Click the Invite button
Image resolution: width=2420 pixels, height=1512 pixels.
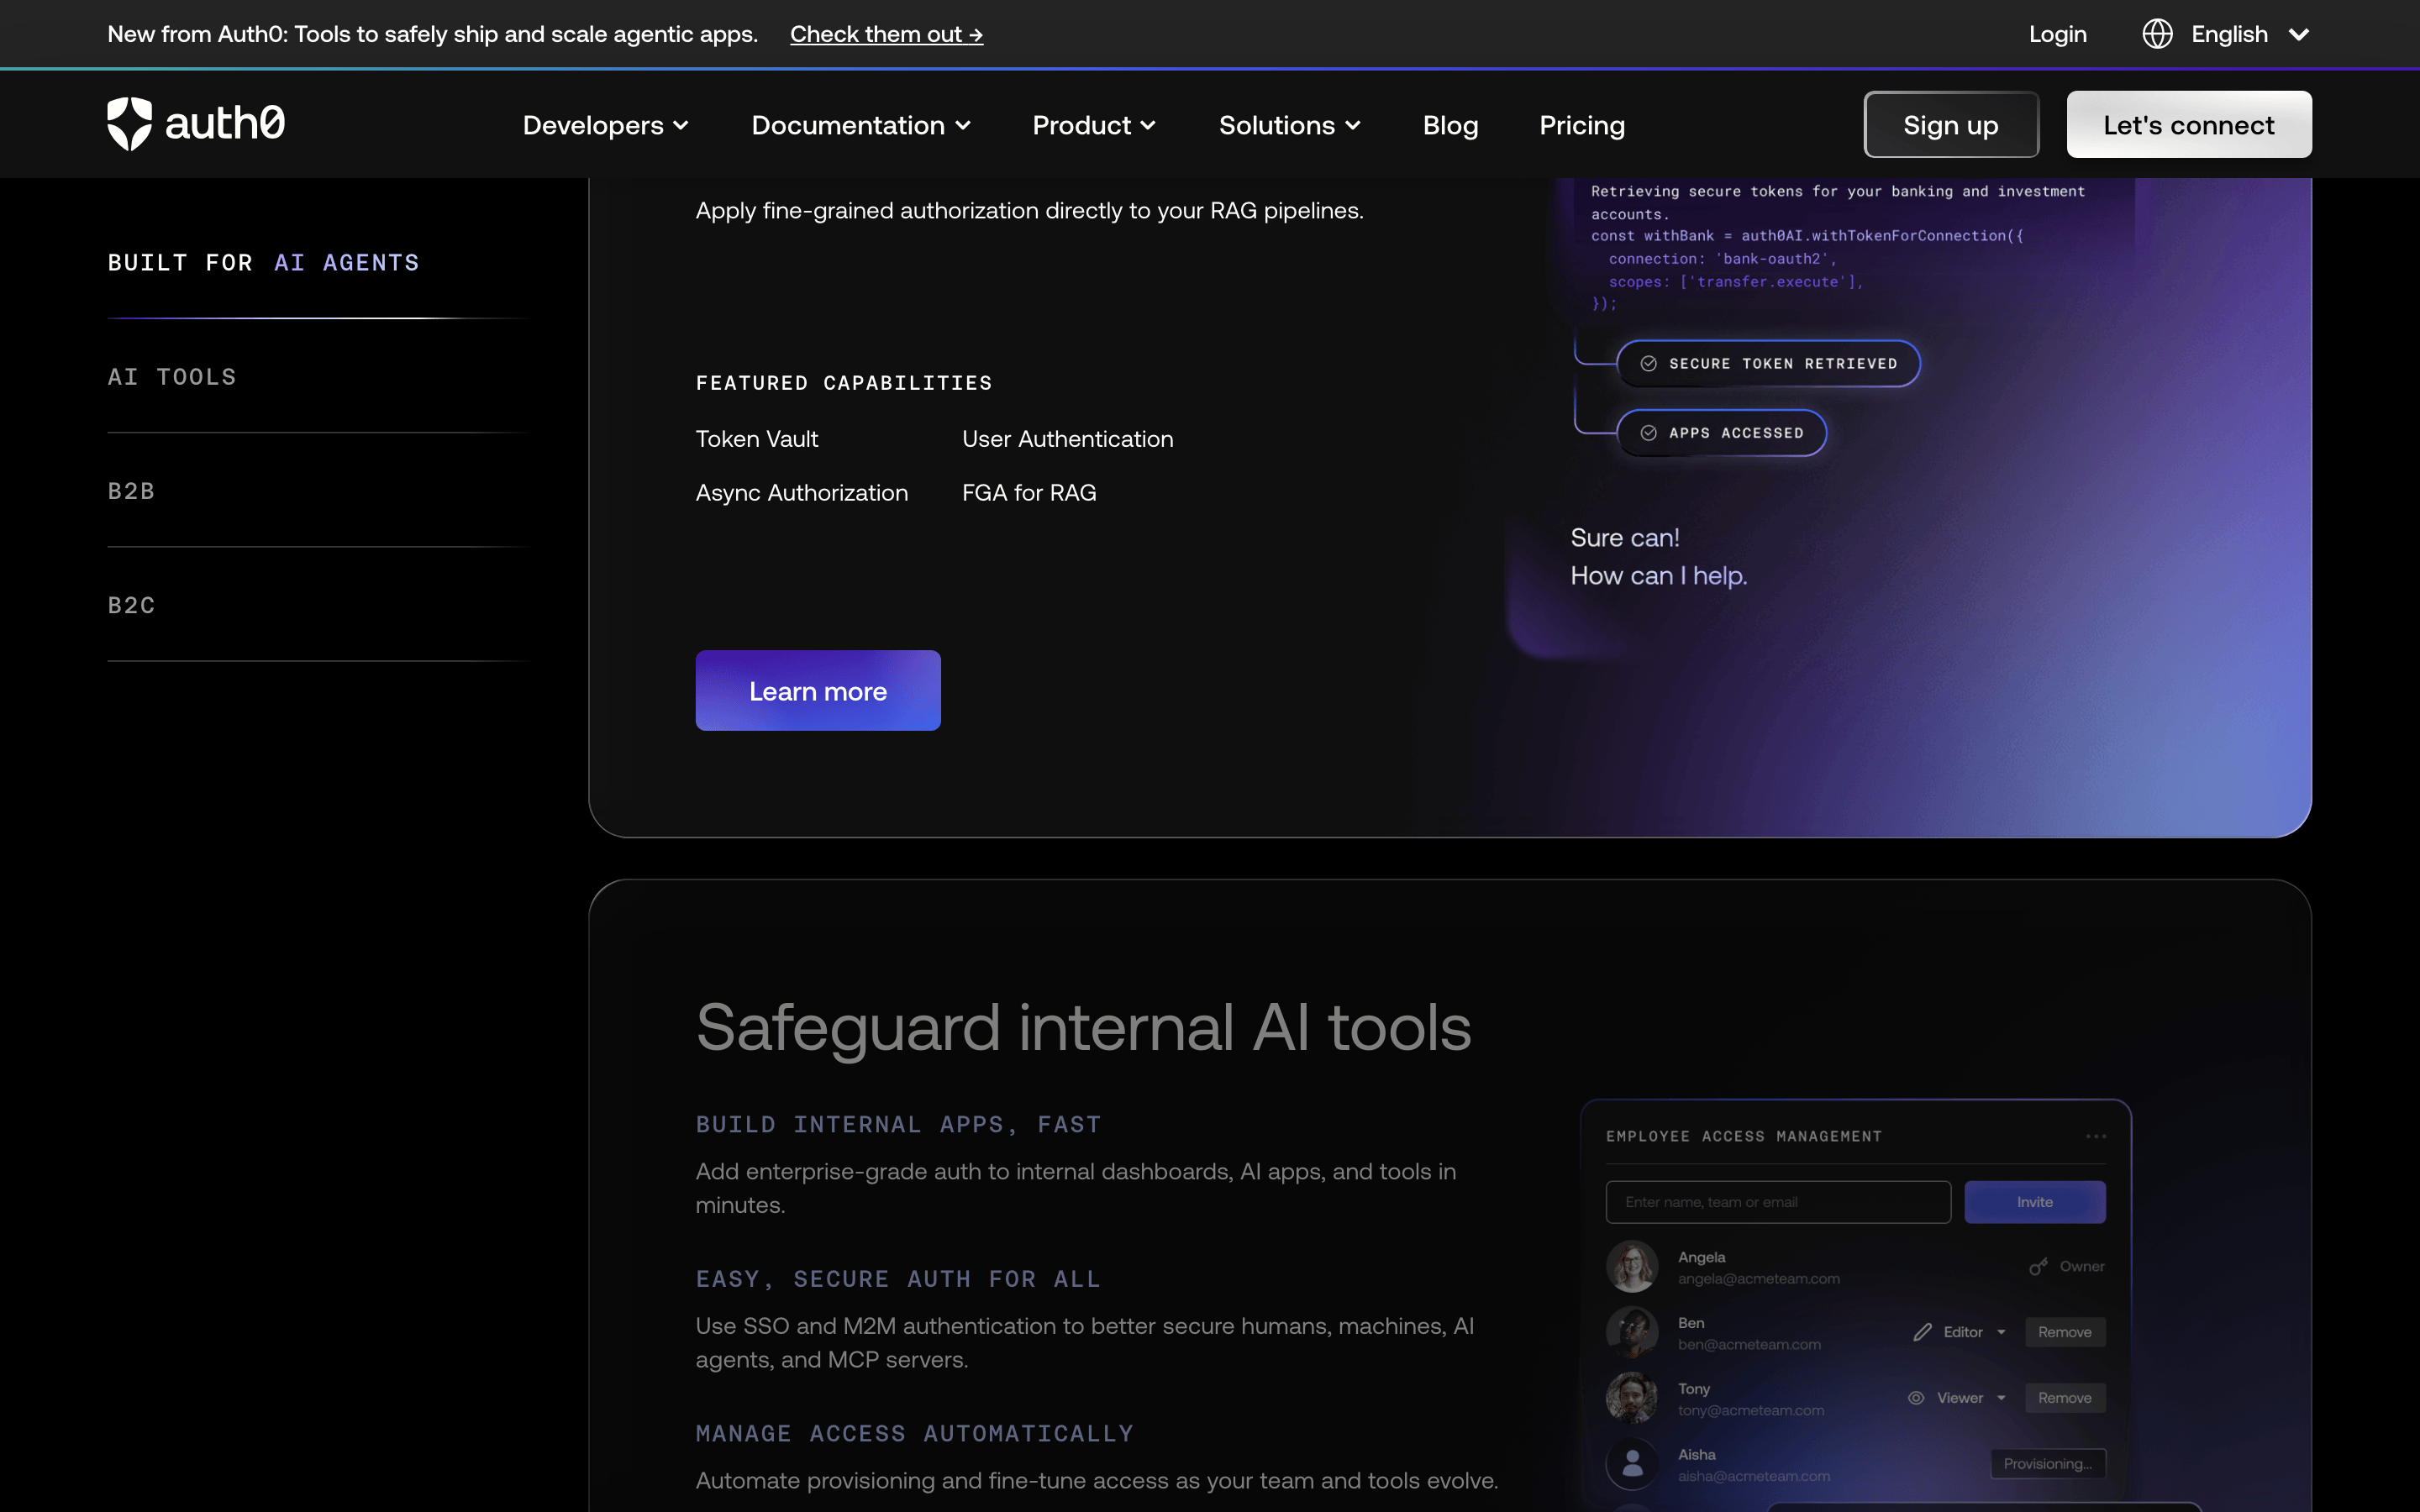click(x=2034, y=1202)
